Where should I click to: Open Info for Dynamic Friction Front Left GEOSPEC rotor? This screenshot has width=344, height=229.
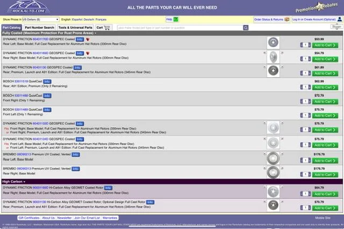click(x=80, y=139)
